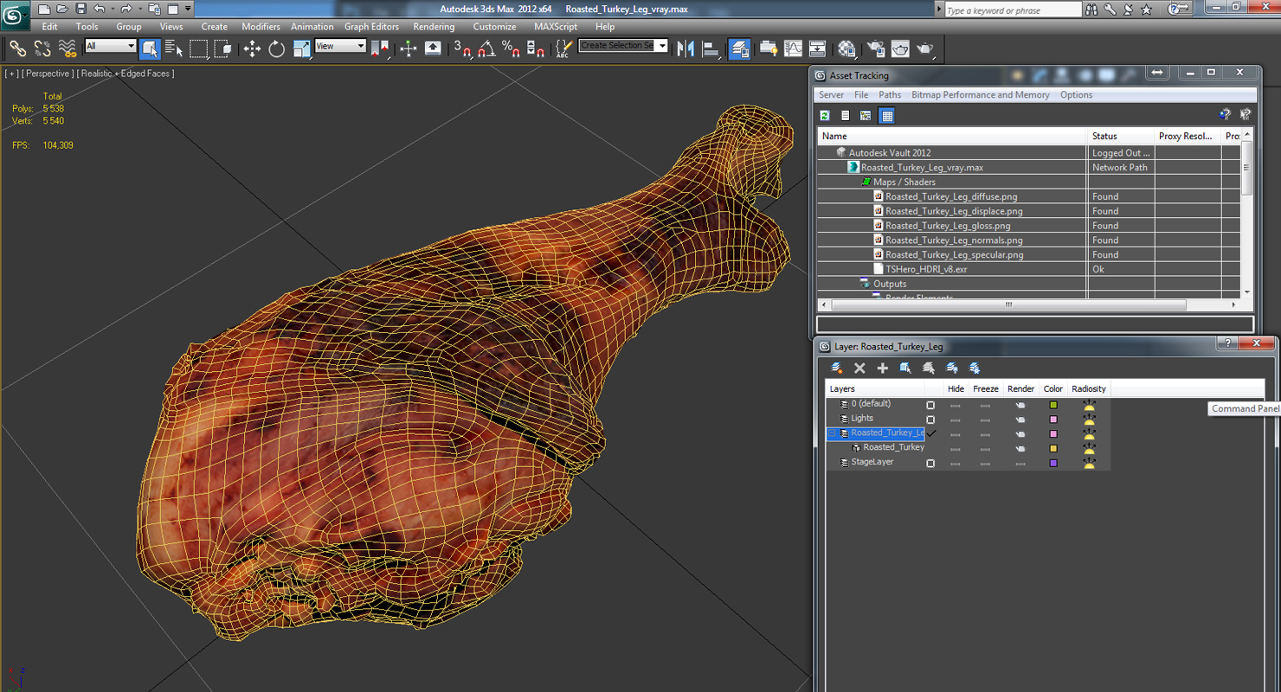Select Roasted_Turkey_Leg_diffuse.png in asset list
This screenshot has height=692, width=1281.
pos(950,196)
